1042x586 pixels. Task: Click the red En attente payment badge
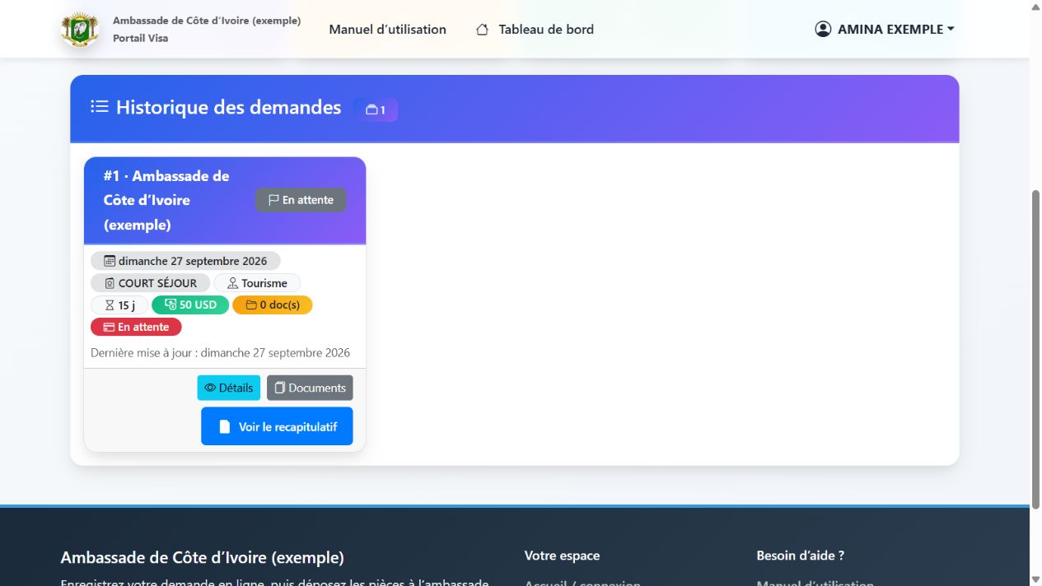(136, 327)
